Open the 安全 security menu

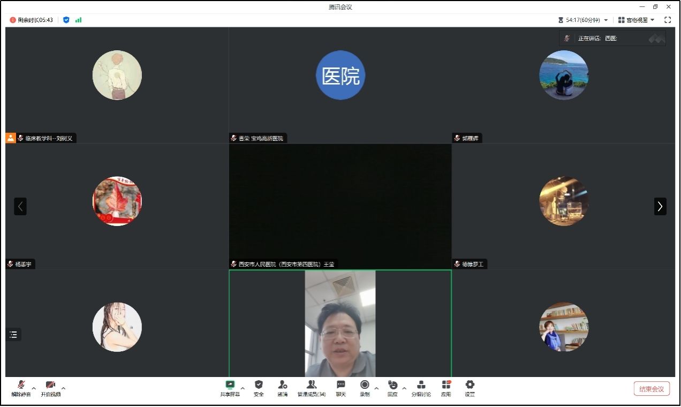(x=259, y=388)
